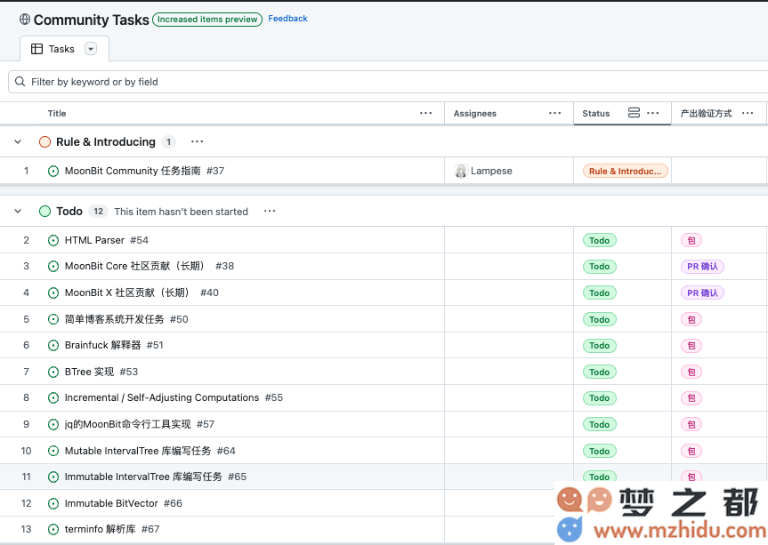The image size is (768, 545).
Task: Click the orange Rule & Introducing status circle
Action: [44, 142]
